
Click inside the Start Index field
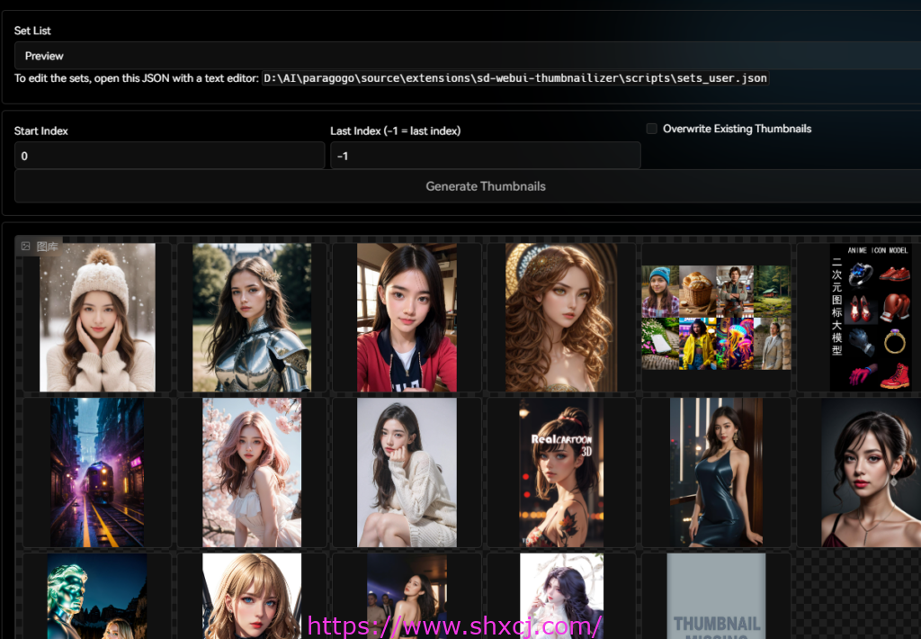click(x=169, y=155)
